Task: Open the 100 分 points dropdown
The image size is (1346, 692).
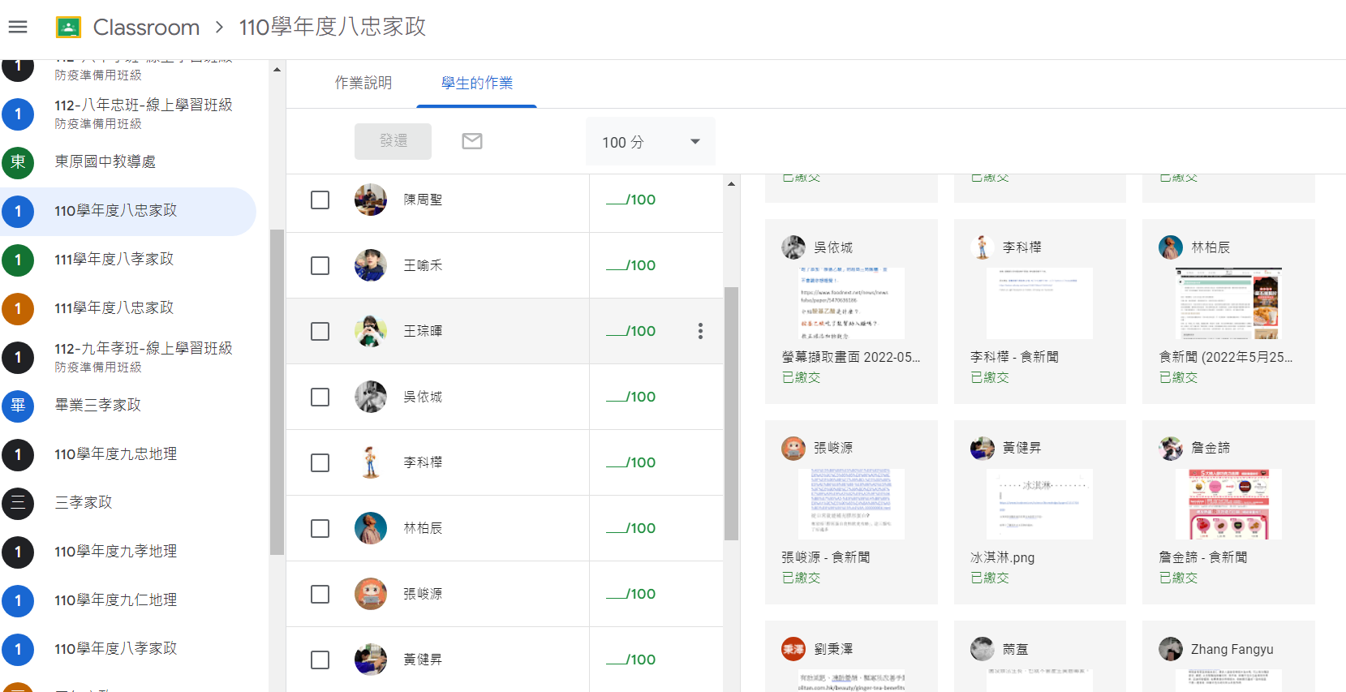Action: (651, 142)
